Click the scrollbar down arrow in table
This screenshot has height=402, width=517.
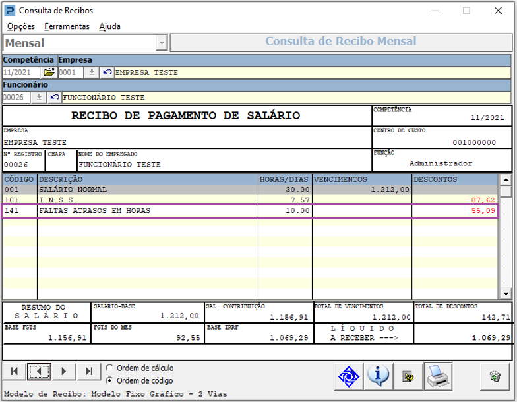click(505, 293)
